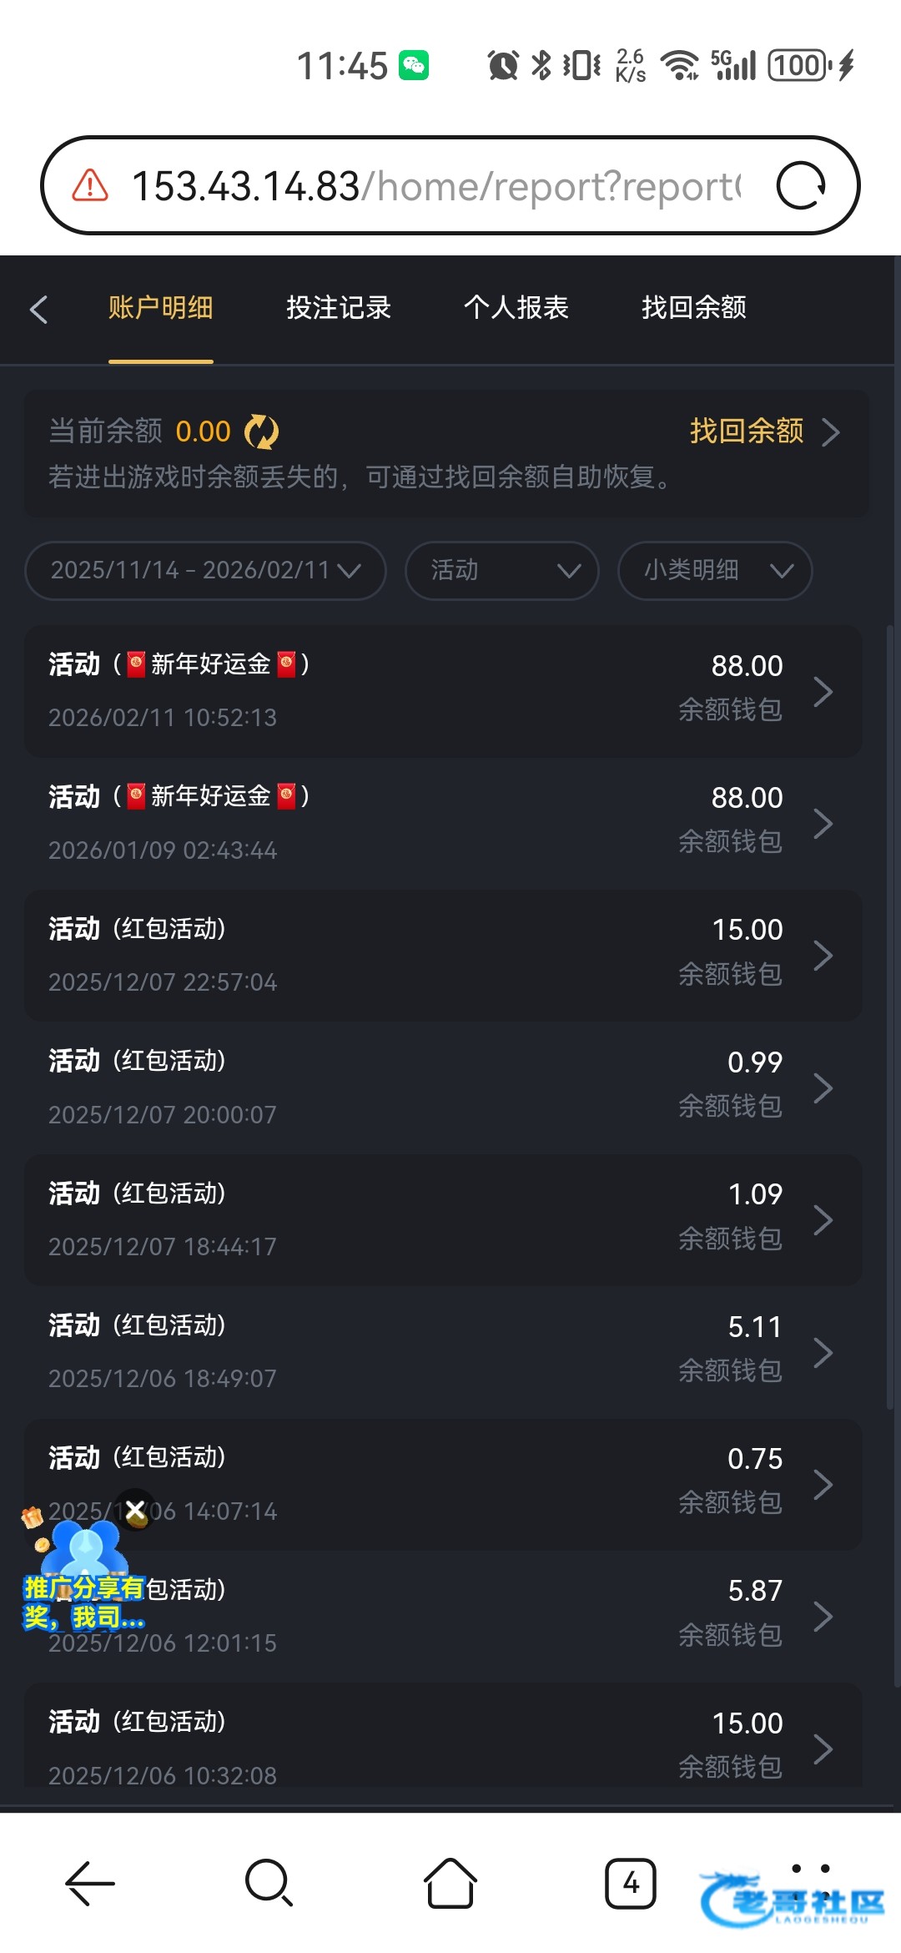The height and width of the screenshot is (1953, 901).
Task: Open the 88.00 entry dated 2026/02/11
Action: pos(443,691)
